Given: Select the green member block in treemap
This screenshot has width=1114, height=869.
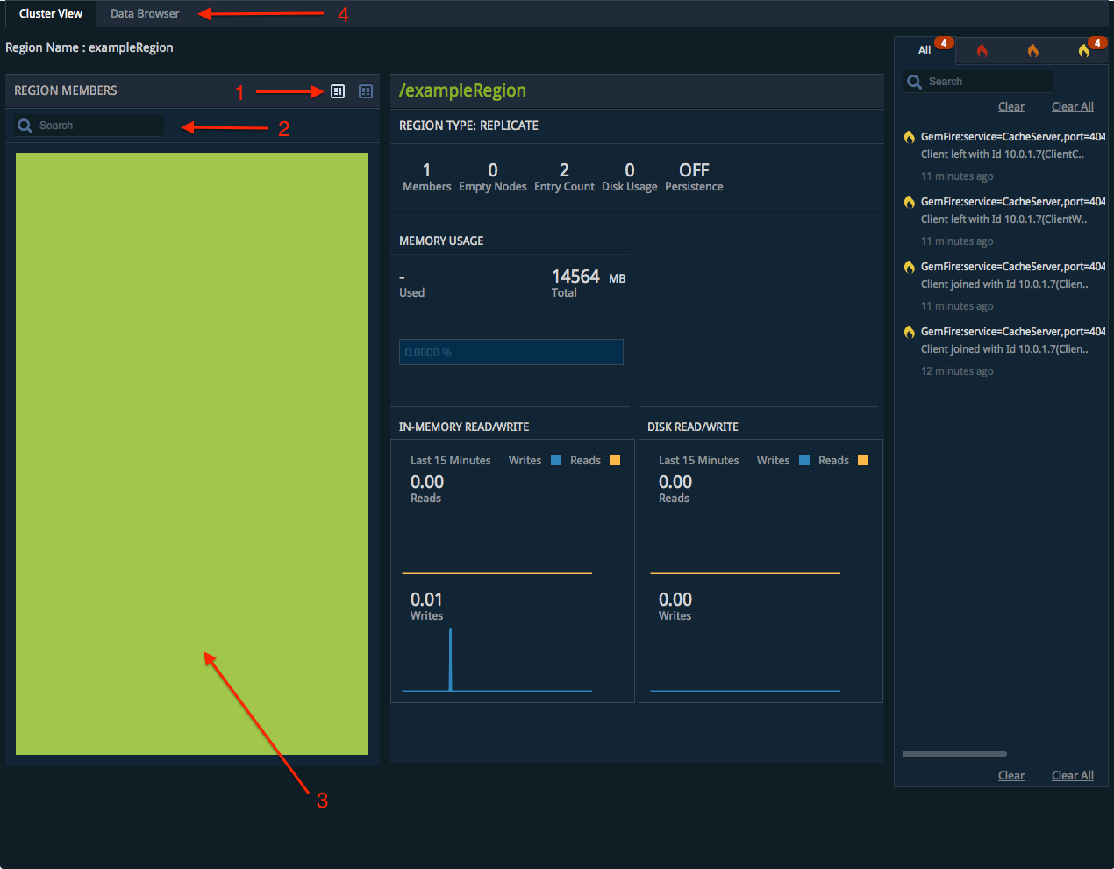Looking at the screenshot, I should [x=191, y=453].
